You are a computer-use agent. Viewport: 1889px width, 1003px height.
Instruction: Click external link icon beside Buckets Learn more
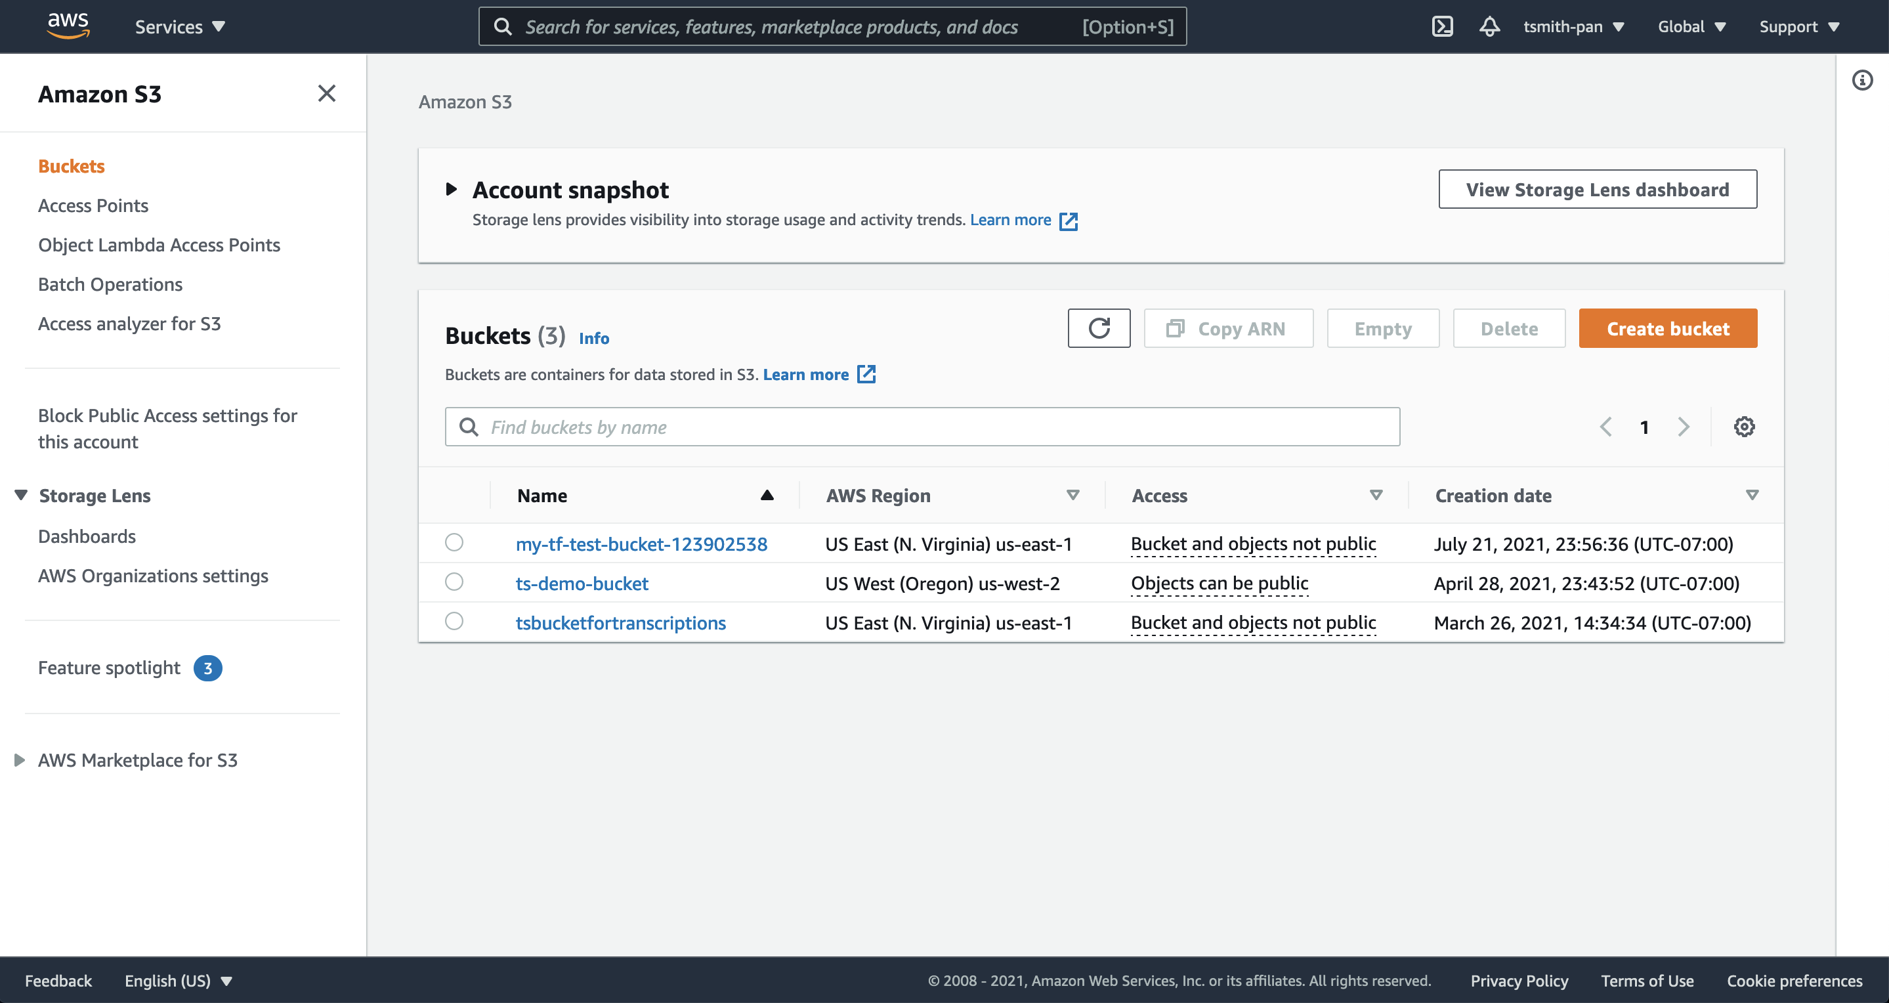(x=866, y=375)
